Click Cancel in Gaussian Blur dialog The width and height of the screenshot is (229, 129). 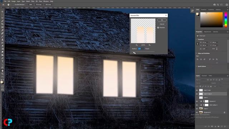coord(162,24)
